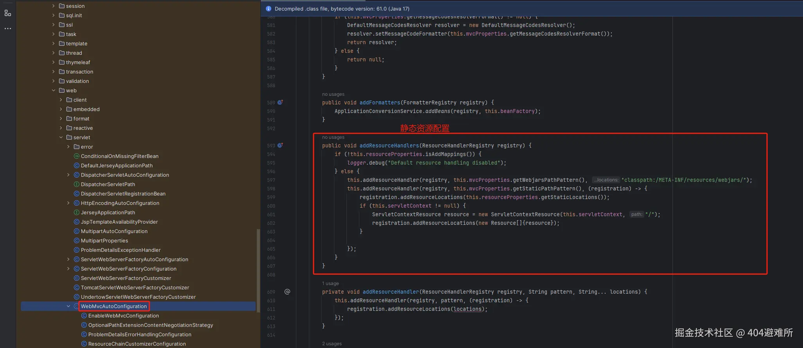This screenshot has height=348, width=803.
Task: Open DefaultJerseyApplicationPath class
Action: coord(117,165)
